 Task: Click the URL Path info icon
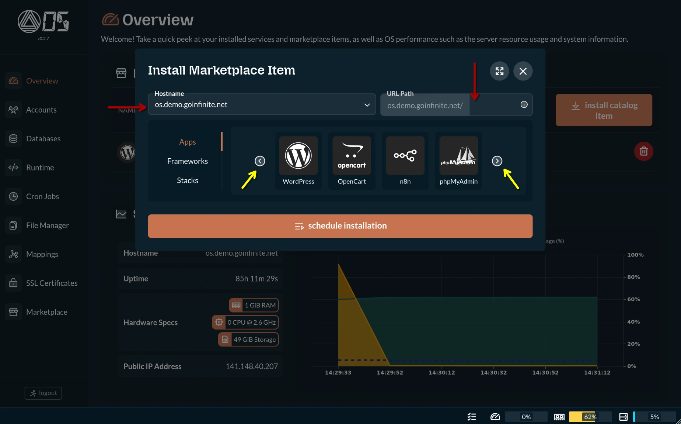(524, 105)
